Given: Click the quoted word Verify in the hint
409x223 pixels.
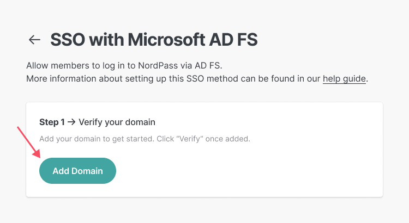Looking at the screenshot, I should [x=190, y=139].
